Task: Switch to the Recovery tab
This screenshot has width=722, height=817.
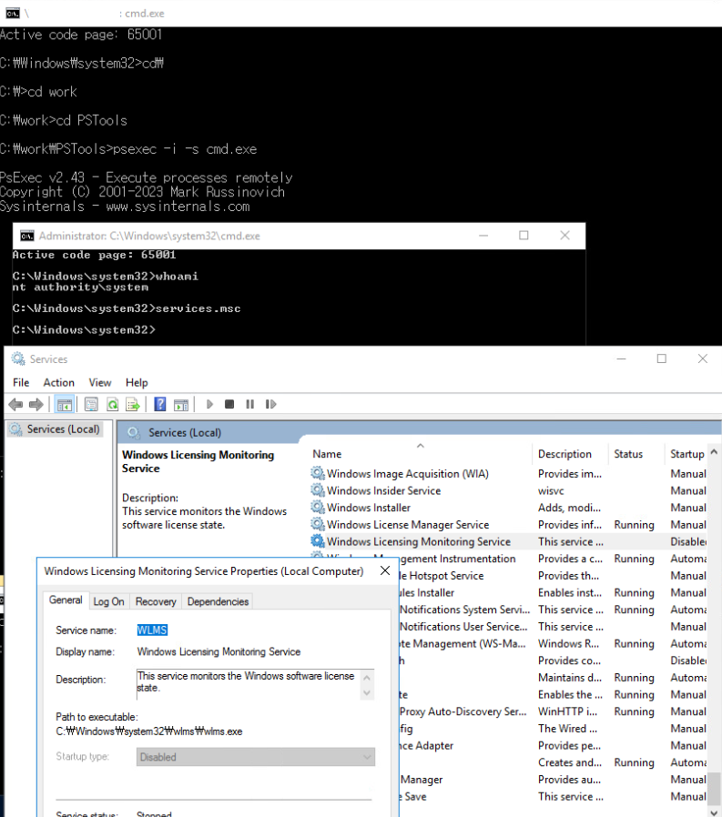Action: 156,601
